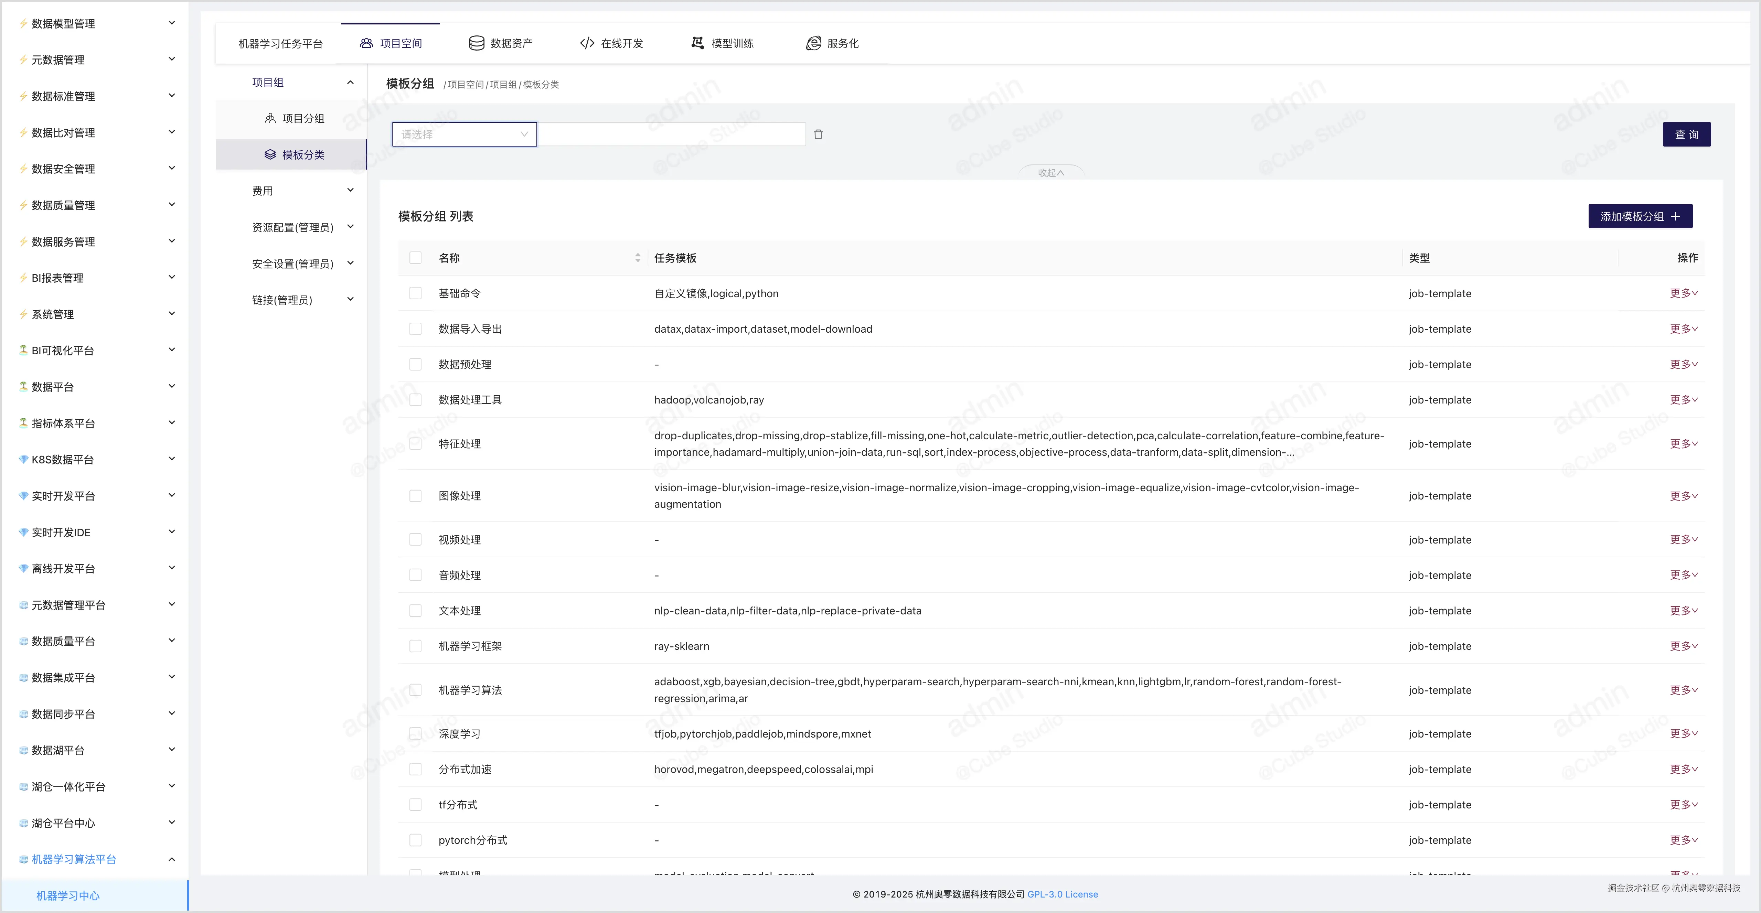Tick the checkbox for 基础命令 row
Viewport: 1761px width, 913px height.
[415, 293]
